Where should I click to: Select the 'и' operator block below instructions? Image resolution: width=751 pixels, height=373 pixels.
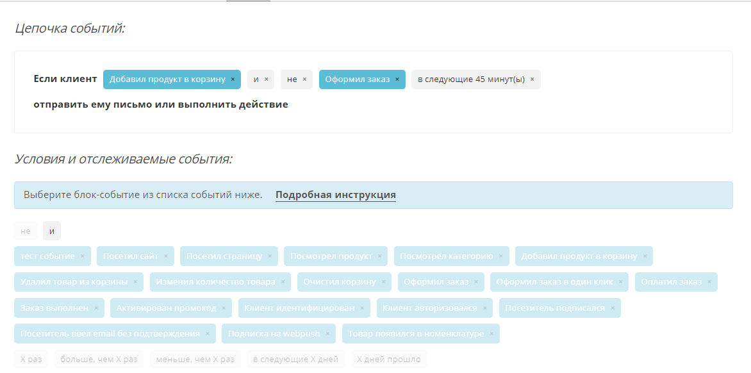coord(52,231)
